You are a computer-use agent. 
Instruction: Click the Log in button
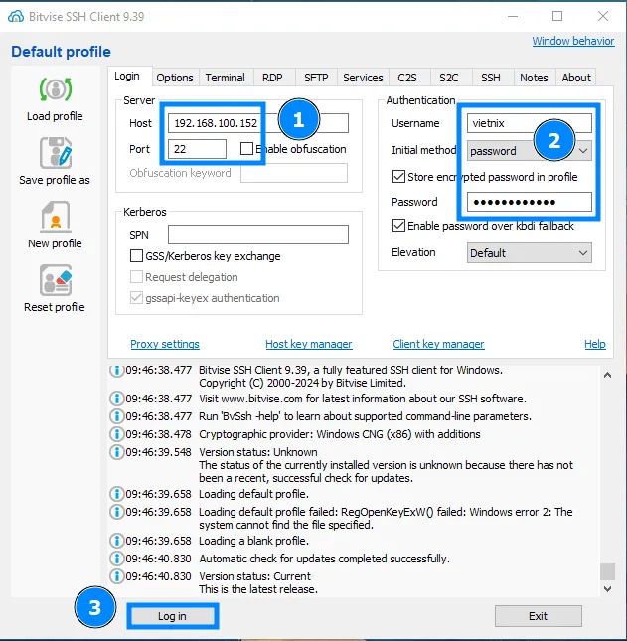click(172, 616)
